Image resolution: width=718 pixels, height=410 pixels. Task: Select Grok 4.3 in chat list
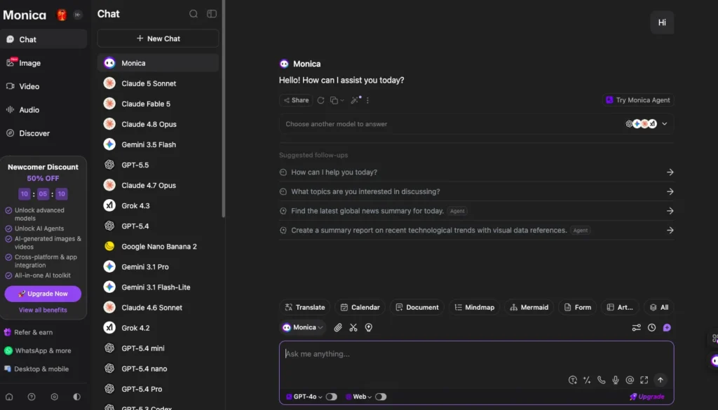(x=158, y=206)
